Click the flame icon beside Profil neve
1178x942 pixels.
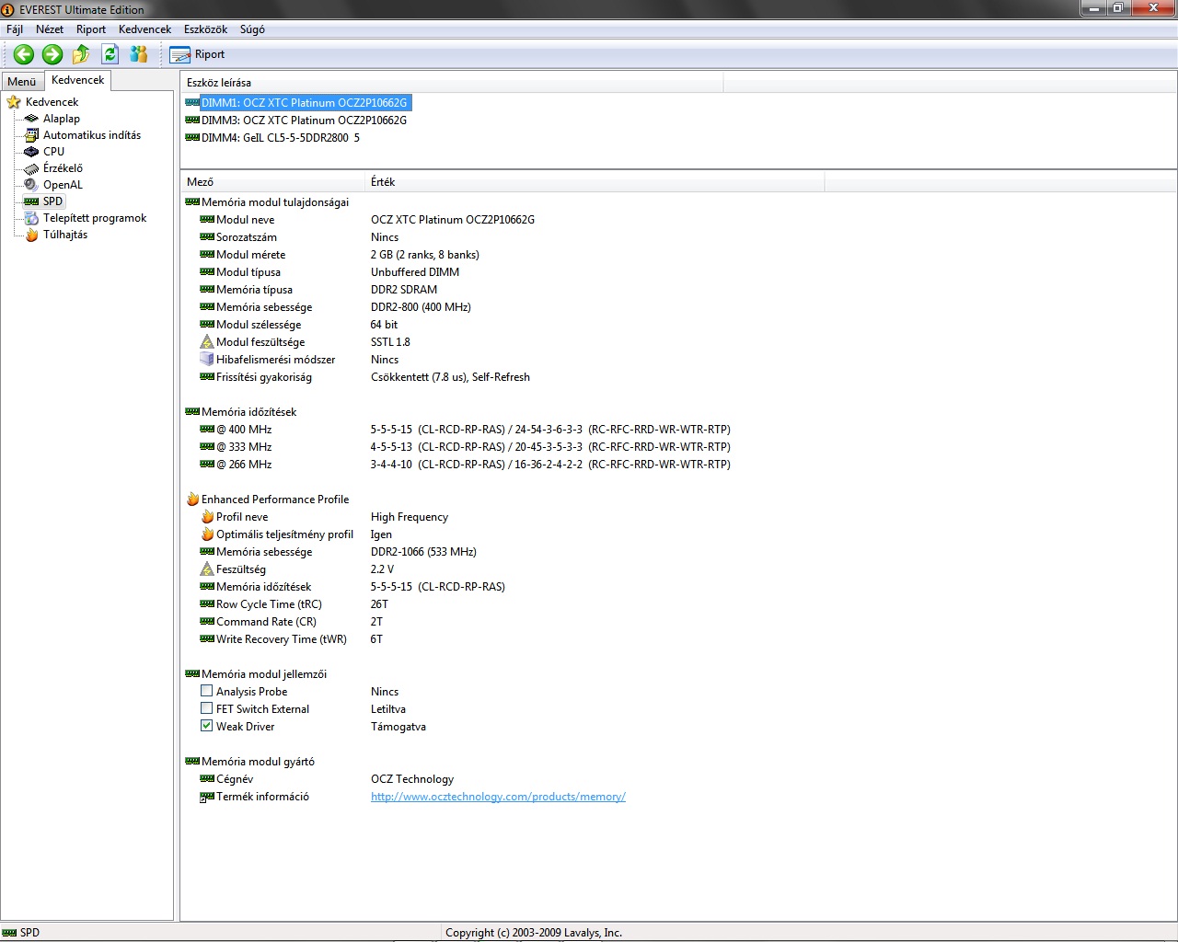point(207,517)
